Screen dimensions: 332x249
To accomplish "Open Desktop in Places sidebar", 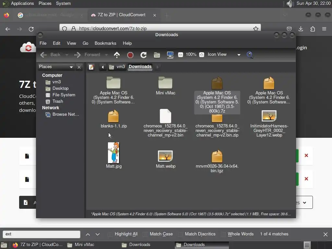I will (x=60, y=89).
